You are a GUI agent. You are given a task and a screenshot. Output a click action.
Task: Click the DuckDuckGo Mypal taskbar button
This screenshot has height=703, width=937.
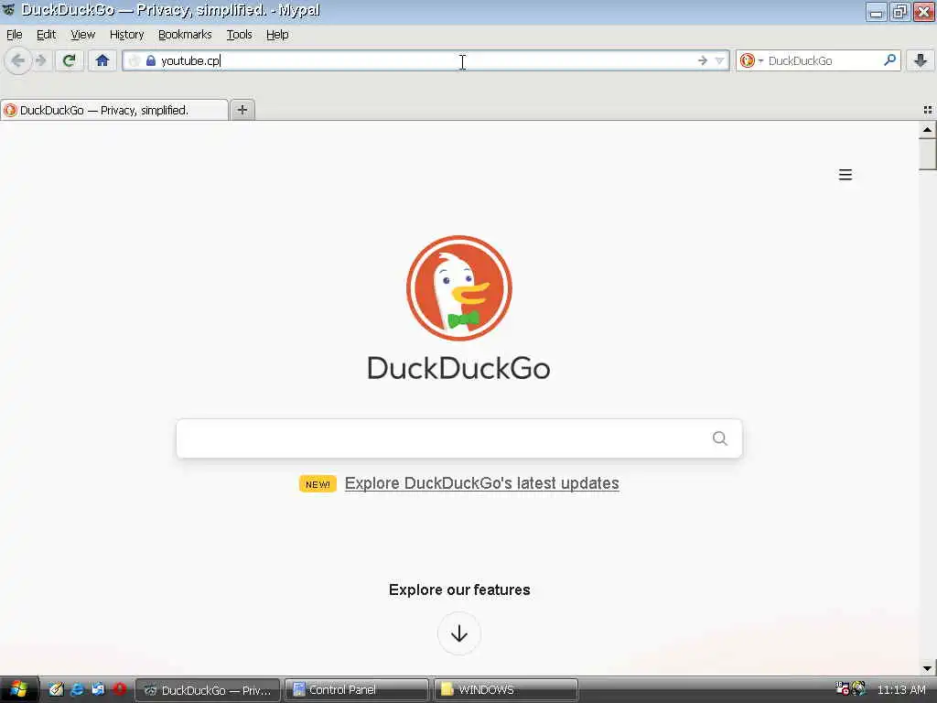tap(208, 690)
